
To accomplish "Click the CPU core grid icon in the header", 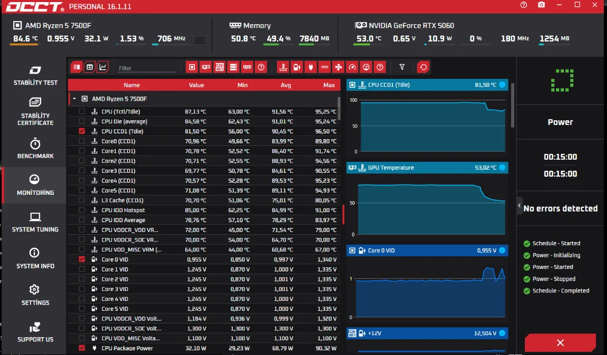I will (x=200, y=40).
